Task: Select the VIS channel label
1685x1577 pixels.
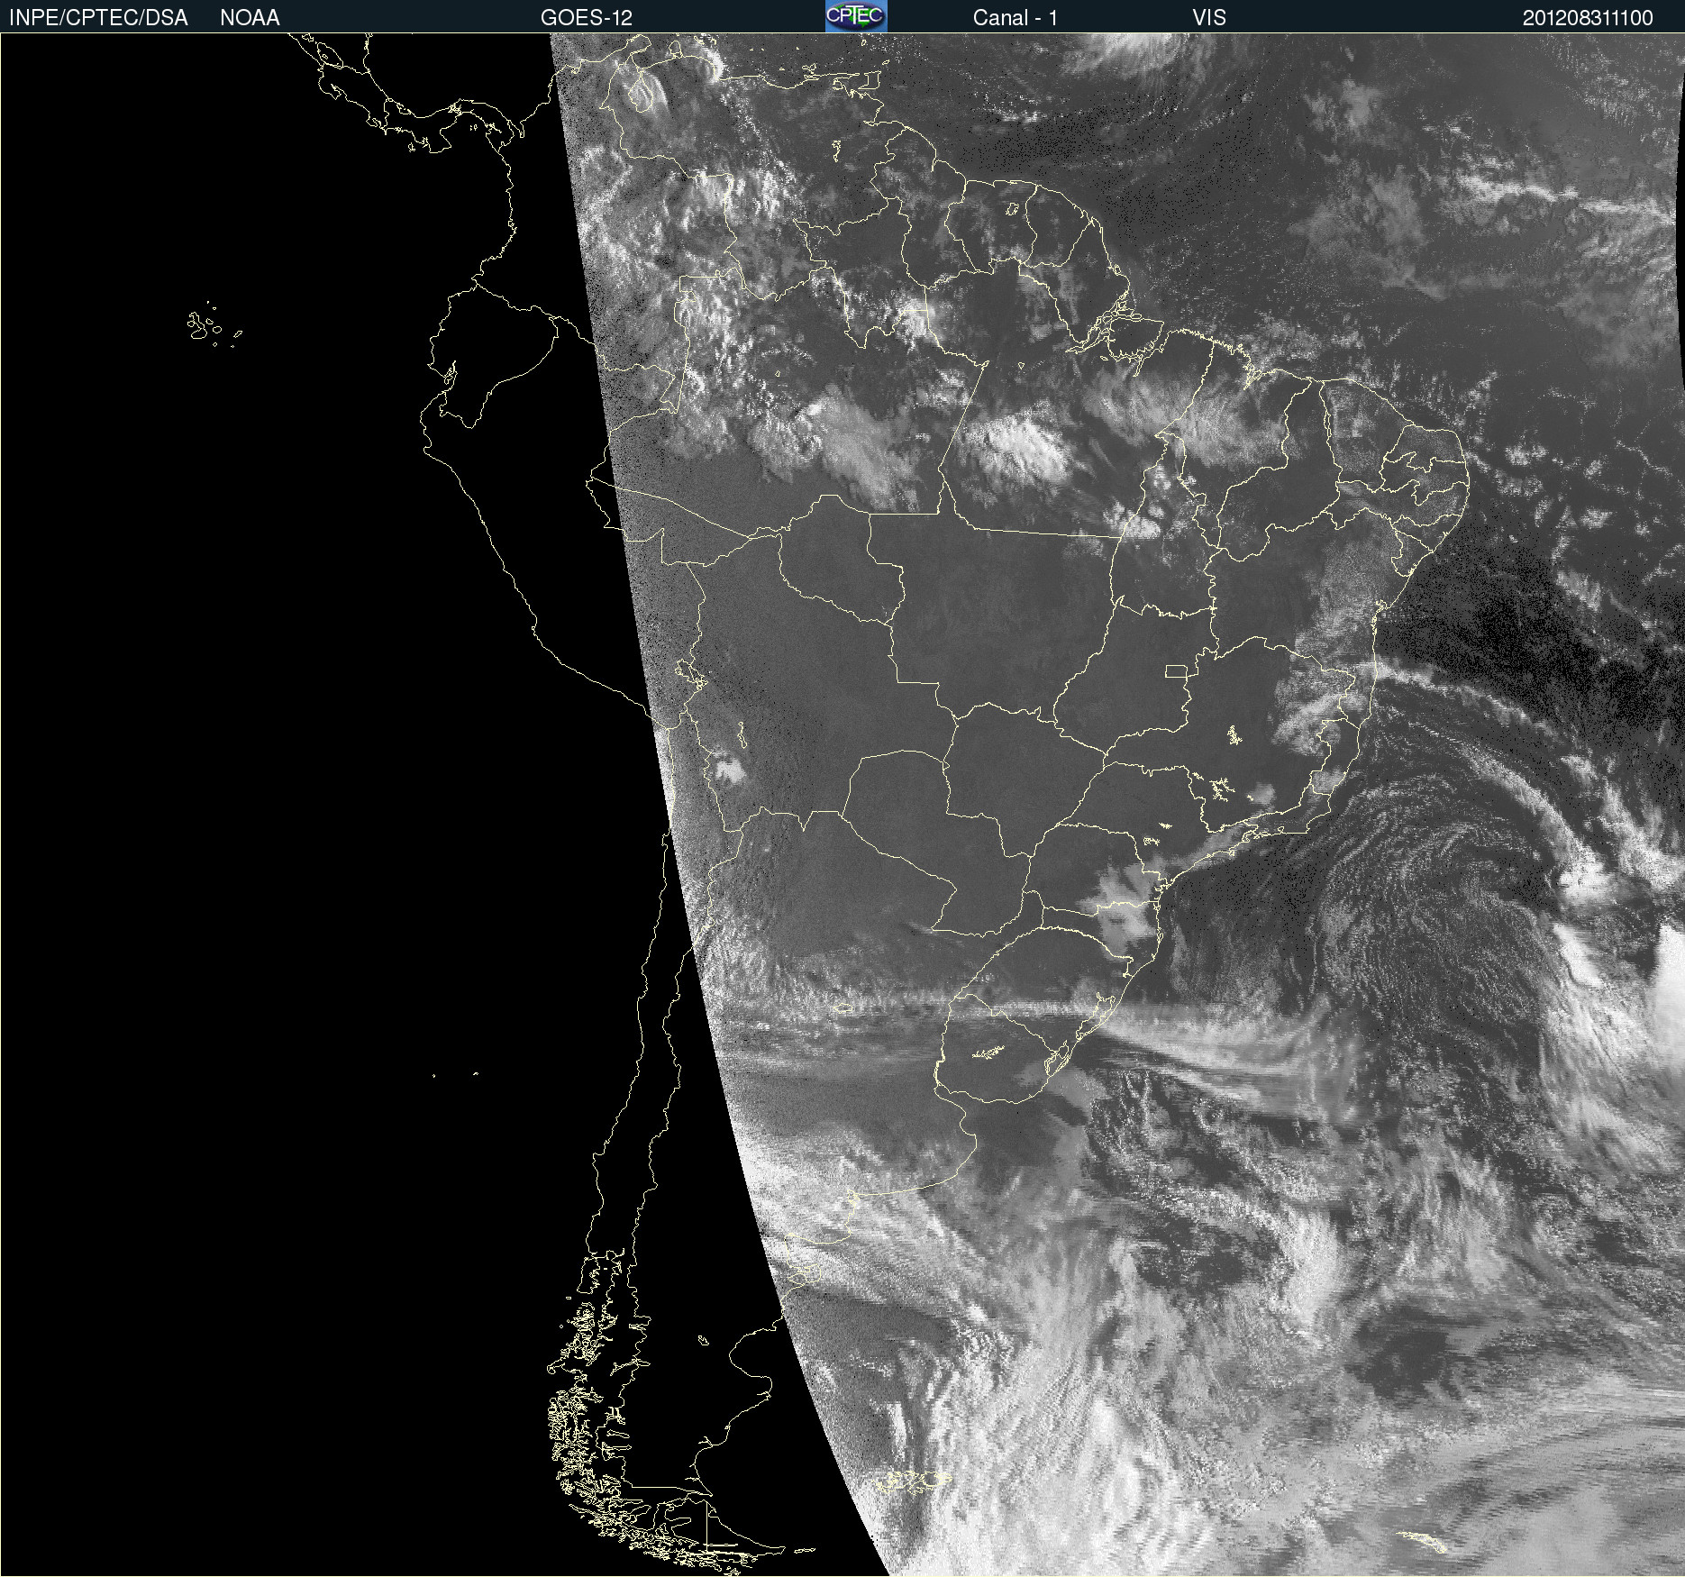Action: pyautogui.click(x=1209, y=18)
